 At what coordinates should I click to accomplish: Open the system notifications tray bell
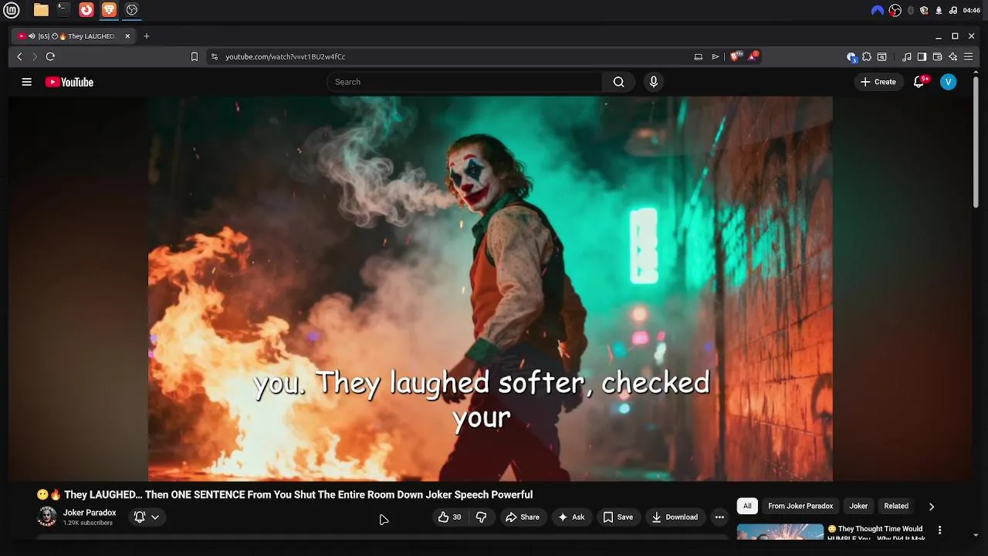939,10
